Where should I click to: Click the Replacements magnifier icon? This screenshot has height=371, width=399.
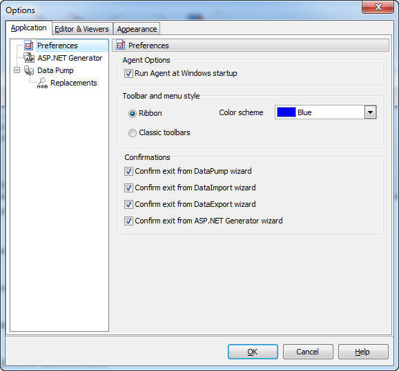pos(42,83)
